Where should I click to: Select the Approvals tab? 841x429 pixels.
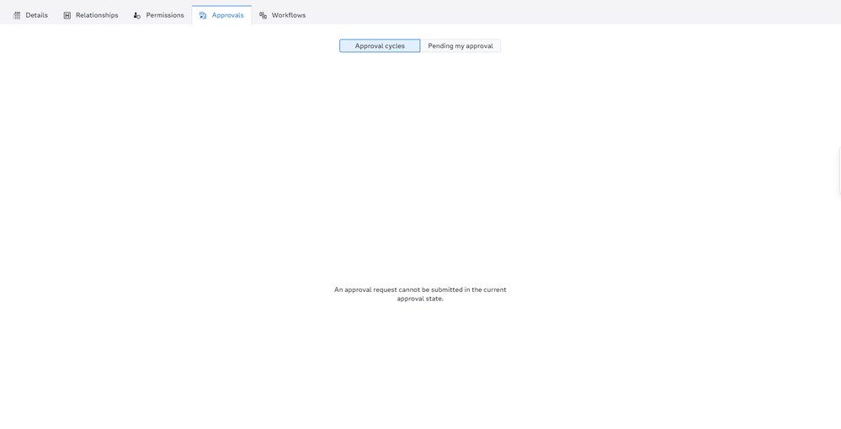221,15
